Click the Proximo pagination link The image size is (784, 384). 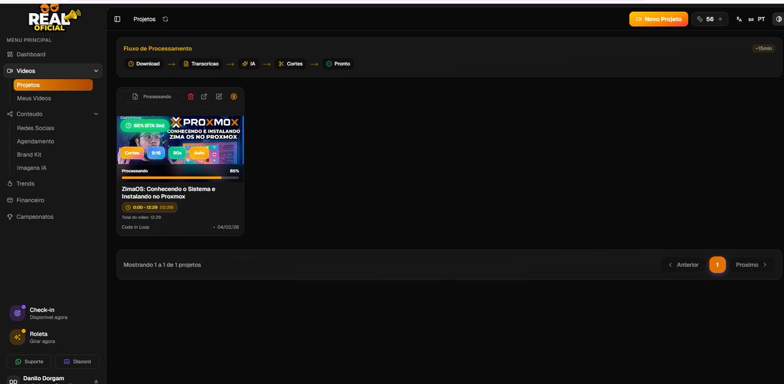748,264
